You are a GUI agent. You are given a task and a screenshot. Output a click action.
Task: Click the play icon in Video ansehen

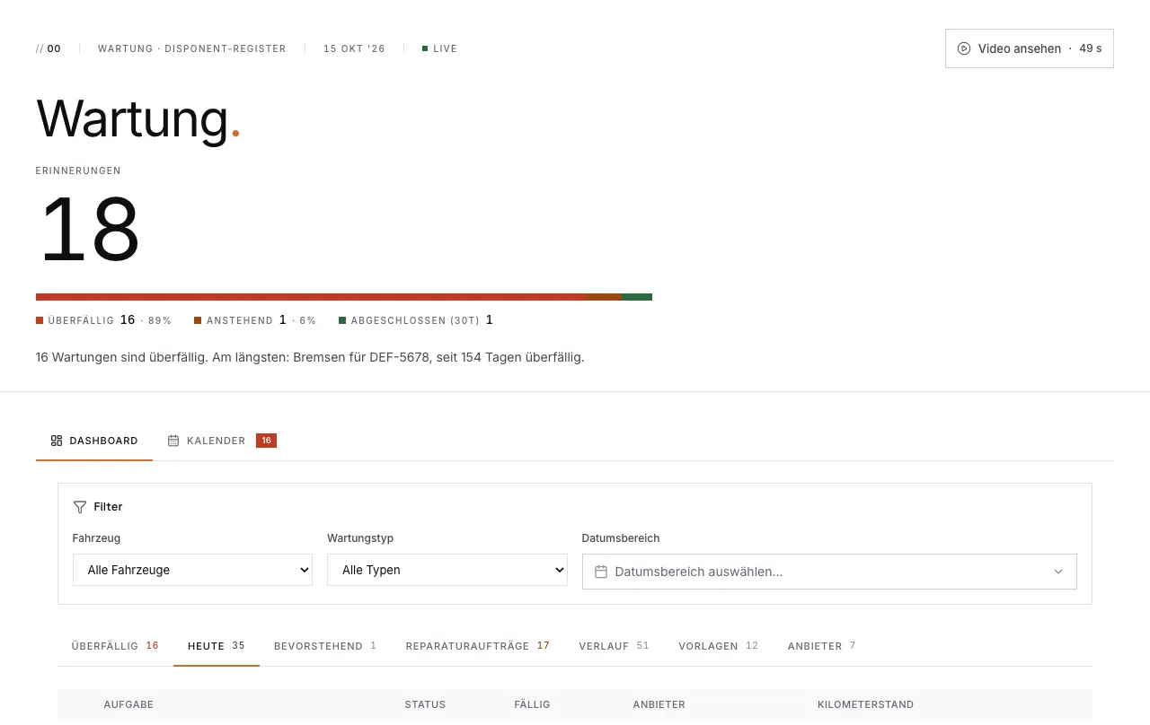[964, 48]
